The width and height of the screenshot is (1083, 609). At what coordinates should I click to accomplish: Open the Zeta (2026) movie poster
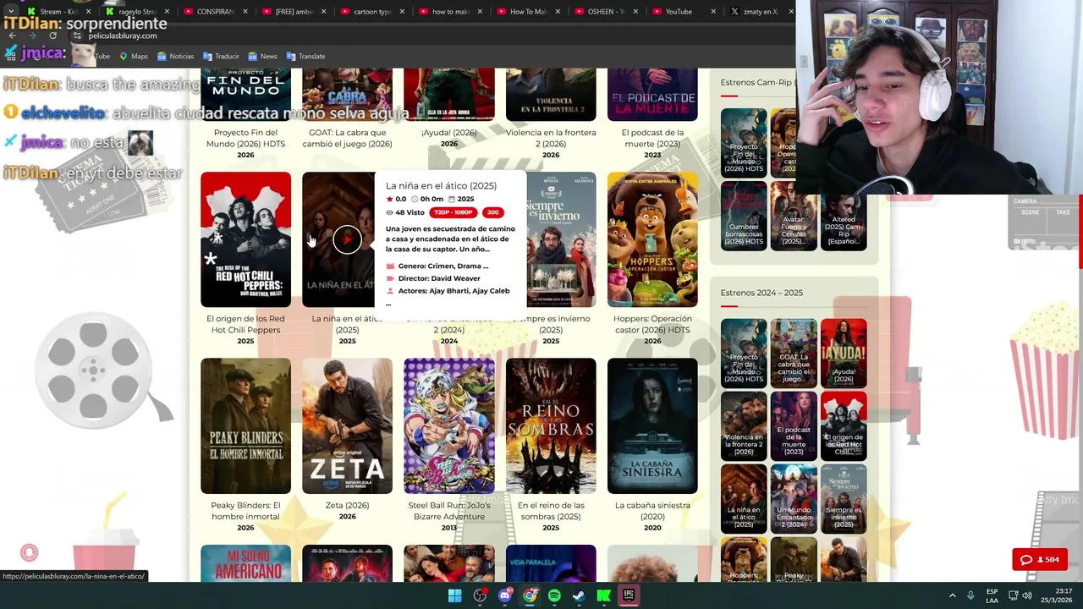[x=347, y=425]
